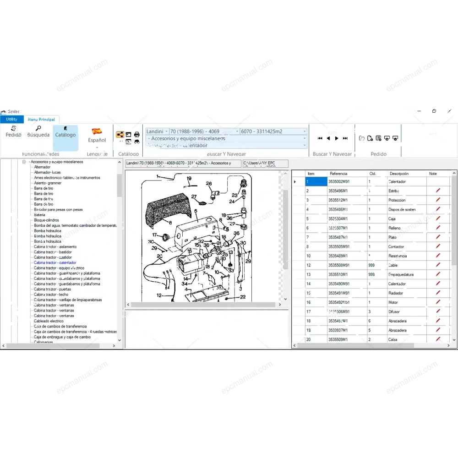Create a new order document icon
458x458 pixels.
click(x=370, y=138)
